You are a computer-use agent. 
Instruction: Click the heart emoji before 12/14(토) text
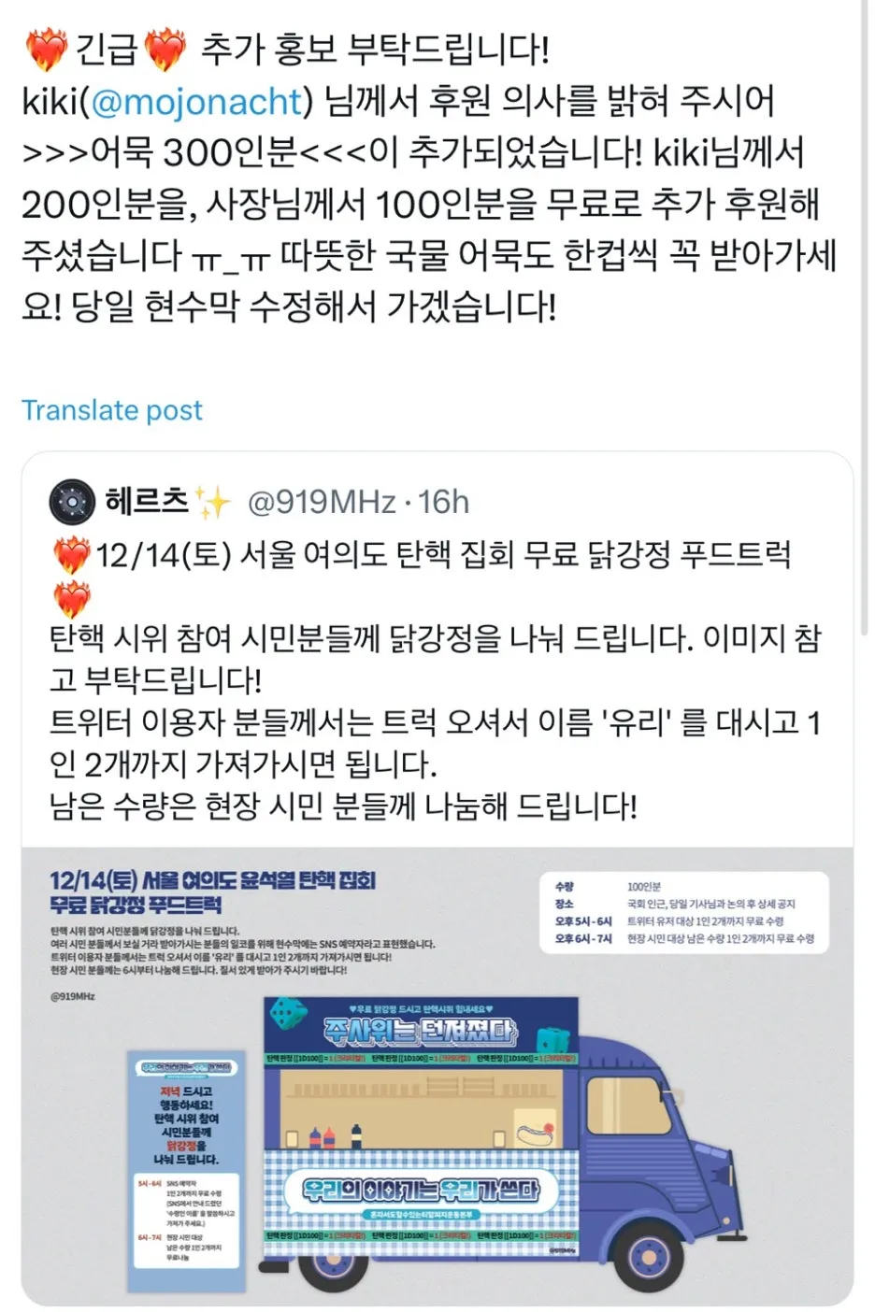click(71, 556)
